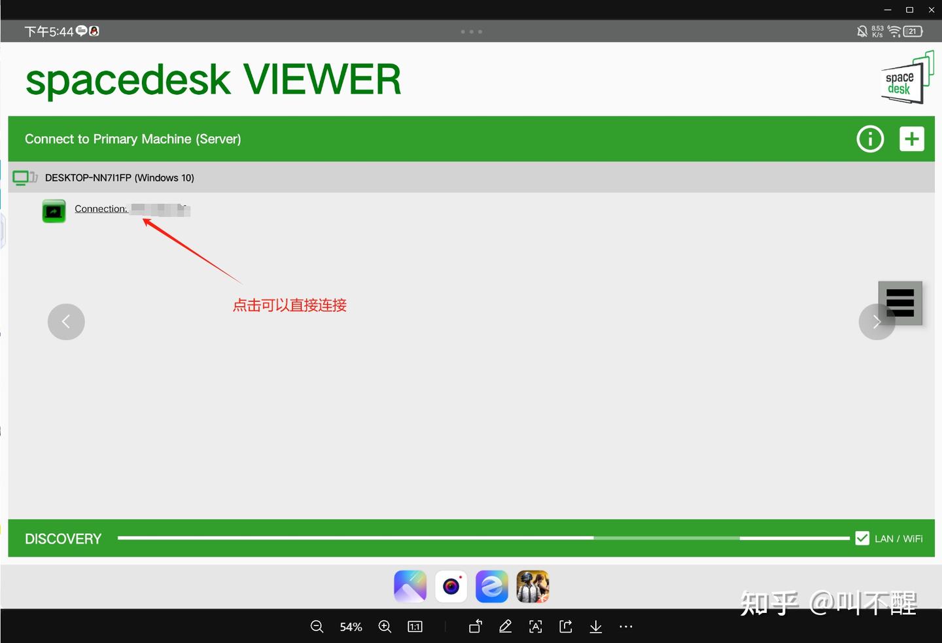Toggle the LAN / WiFi checkbox
The image size is (942, 643).
point(862,538)
